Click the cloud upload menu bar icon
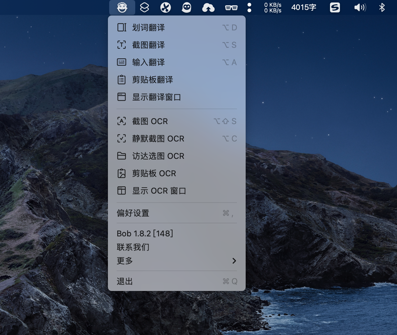Screen dimensions: 397x335 pyautogui.click(x=208, y=7)
